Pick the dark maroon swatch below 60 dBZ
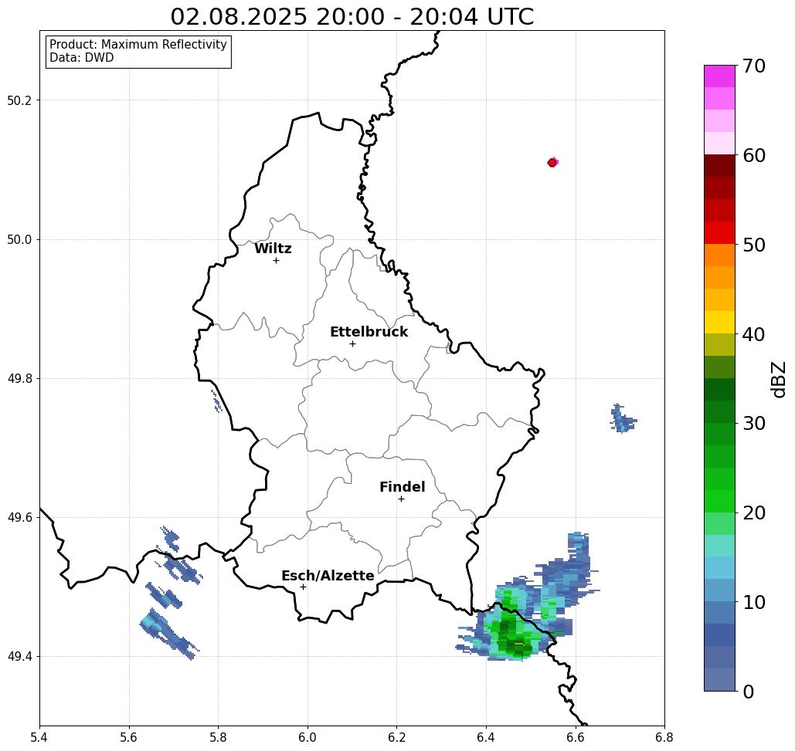The image size is (795, 751). pos(719,166)
